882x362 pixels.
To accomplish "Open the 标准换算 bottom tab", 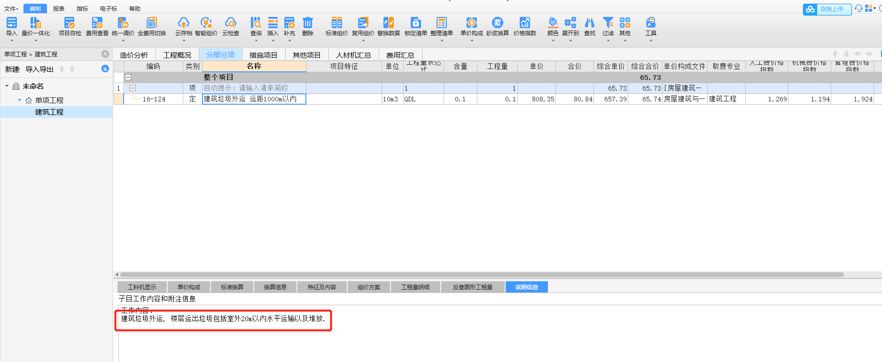I will point(232,287).
